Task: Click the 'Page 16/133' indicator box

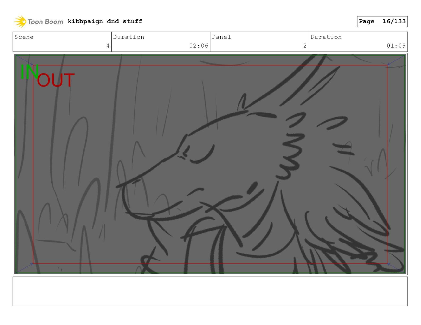Action: (x=382, y=22)
